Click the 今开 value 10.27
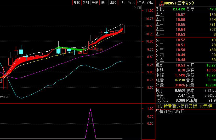The image size is (216, 140). [x=211, y=65]
